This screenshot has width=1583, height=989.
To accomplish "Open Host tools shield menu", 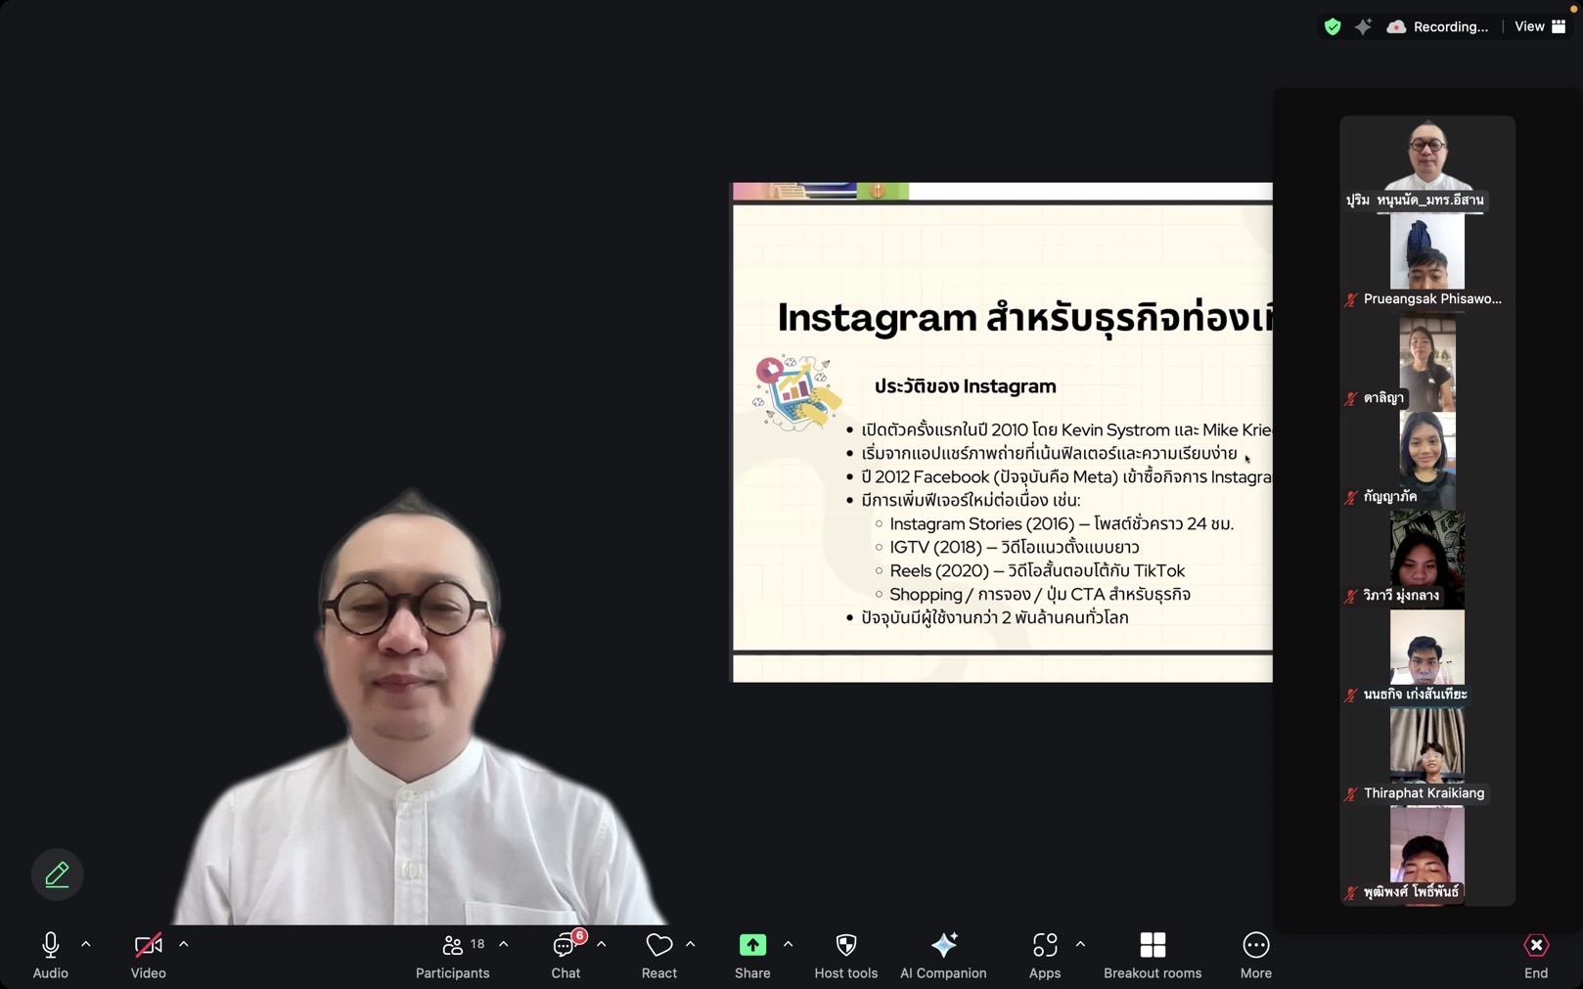I will pos(845,954).
